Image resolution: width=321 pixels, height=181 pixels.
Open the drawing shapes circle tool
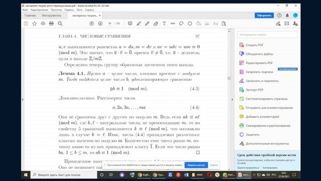(190, 24)
